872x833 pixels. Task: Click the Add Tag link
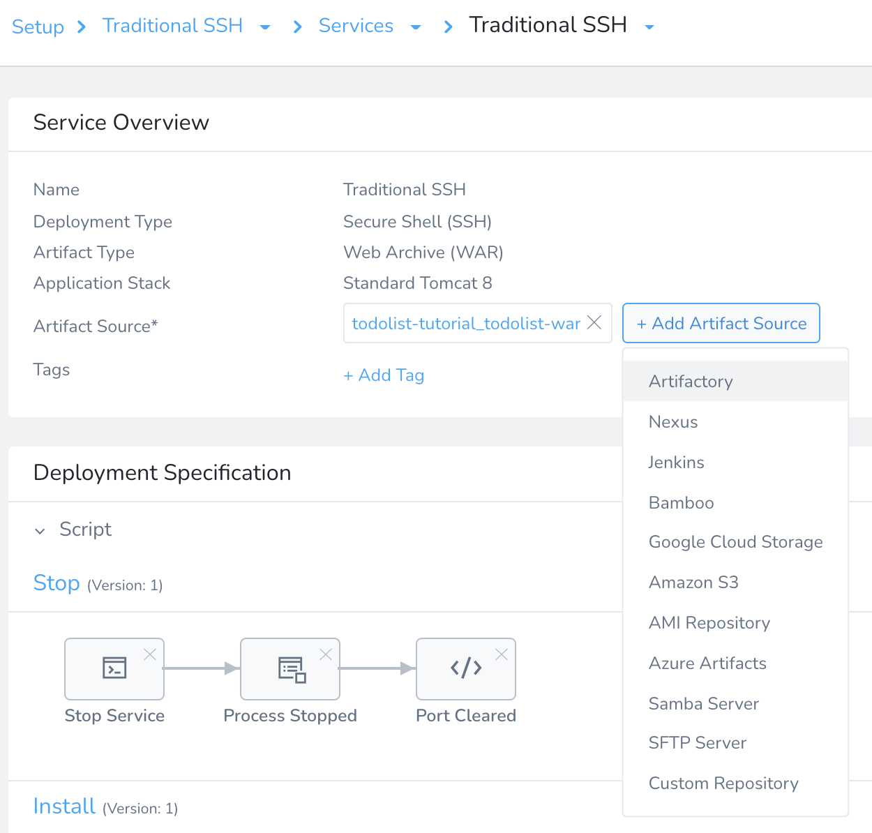pos(384,375)
